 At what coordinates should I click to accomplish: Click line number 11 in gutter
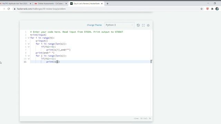(x=25, y=62)
